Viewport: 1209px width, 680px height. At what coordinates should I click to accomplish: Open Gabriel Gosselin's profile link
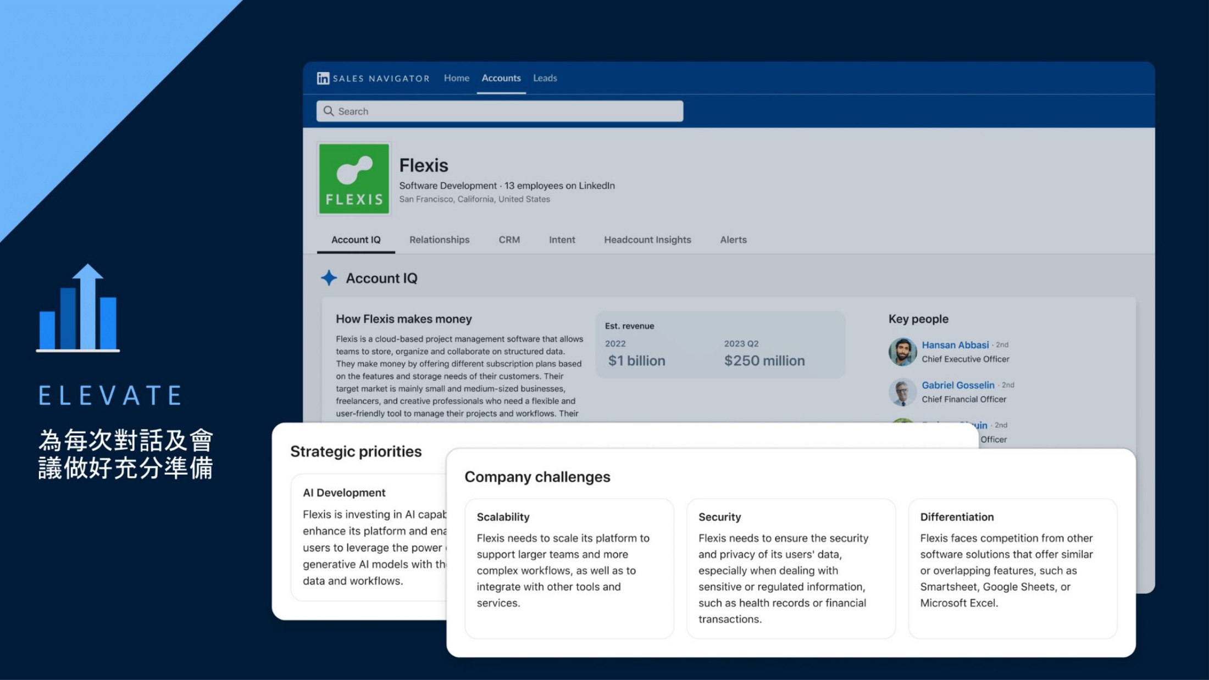[x=958, y=385]
